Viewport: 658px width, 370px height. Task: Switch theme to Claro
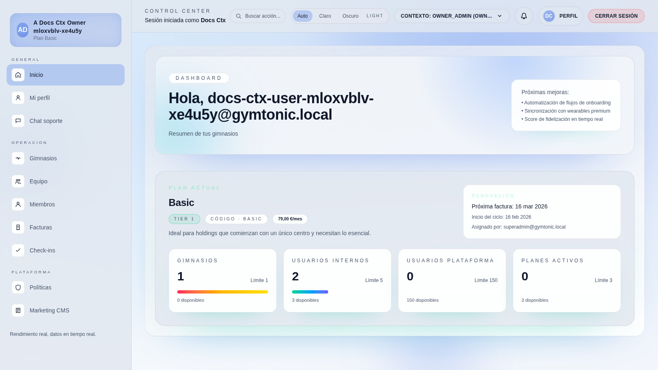coord(325,16)
